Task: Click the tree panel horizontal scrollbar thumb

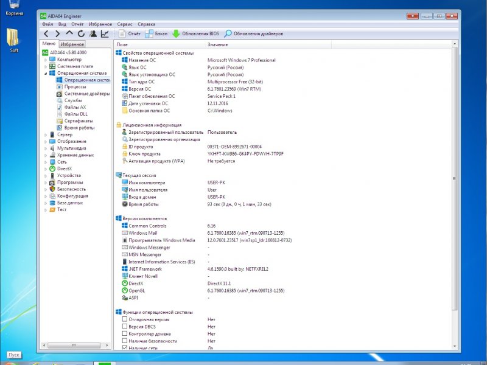Action: tap(74, 345)
